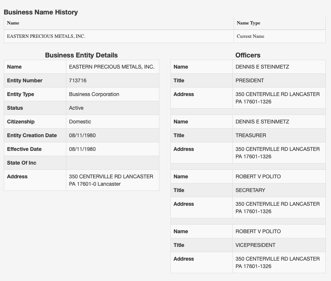Image resolution: width=331 pixels, height=281 pixels.
Task: Click the Business Corporation entity type value
Action: click(94, 94)
